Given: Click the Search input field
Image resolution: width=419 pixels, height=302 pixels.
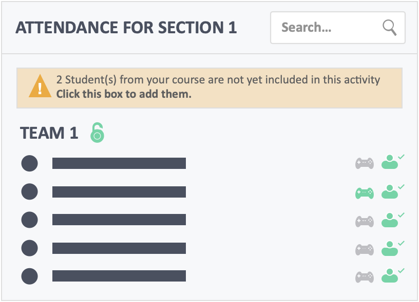Looking at the screenshot, I should coord(338,28).
